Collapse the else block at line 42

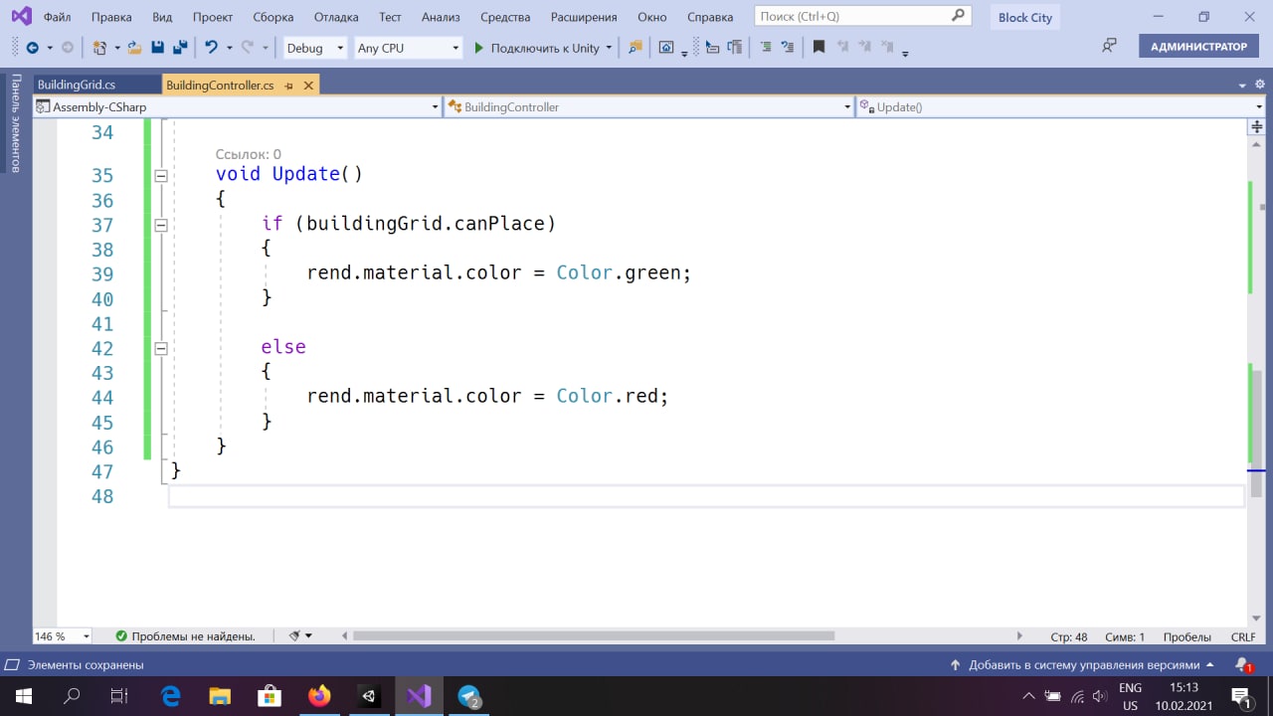(161, 349)
